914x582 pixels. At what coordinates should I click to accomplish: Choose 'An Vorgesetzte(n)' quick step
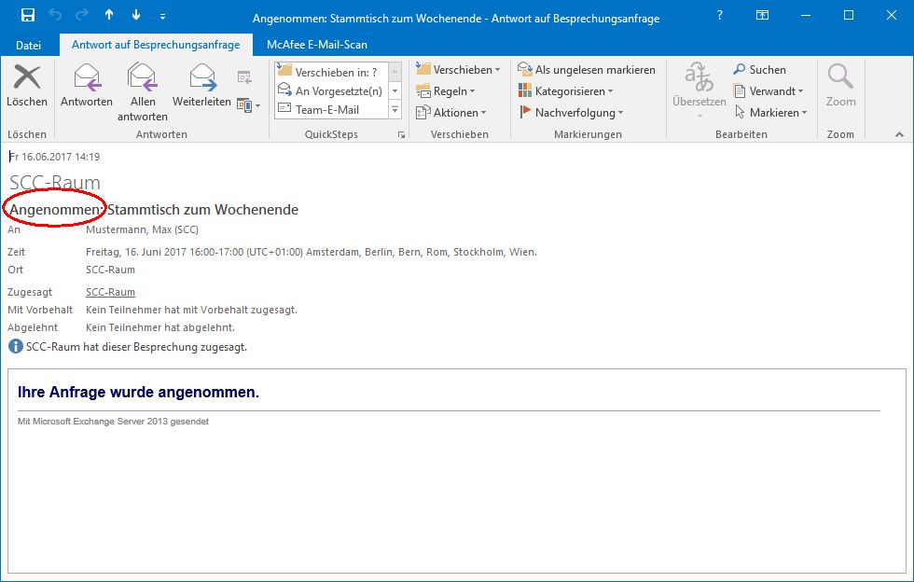pyautogui.click(x=331, y=90)
